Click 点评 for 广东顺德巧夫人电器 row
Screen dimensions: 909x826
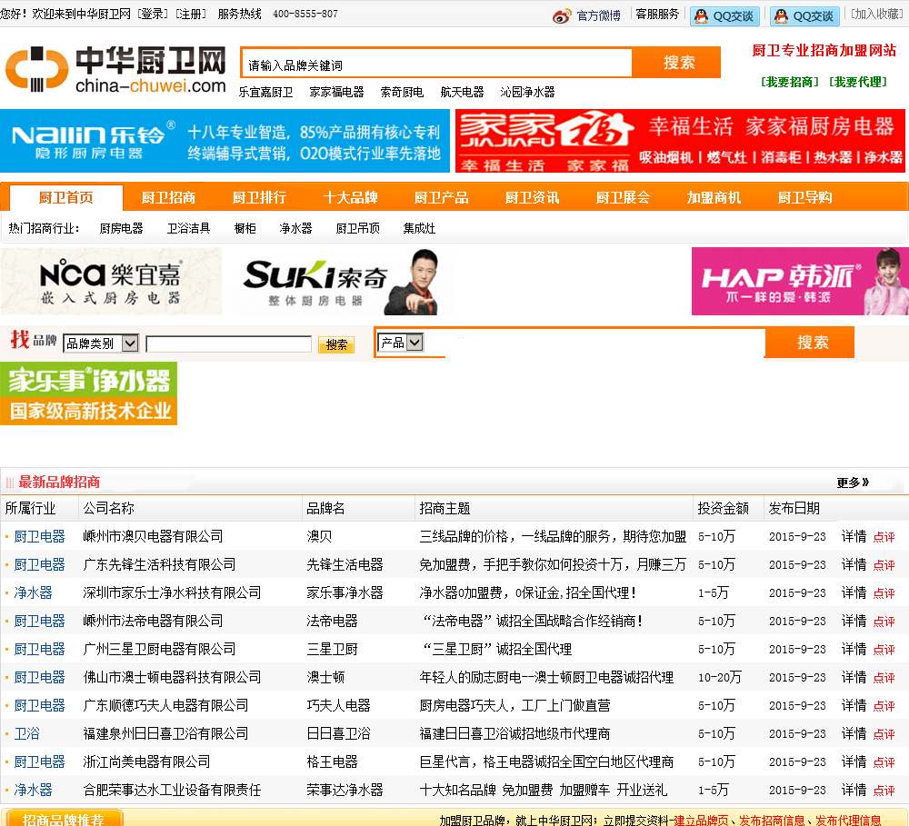884,706
